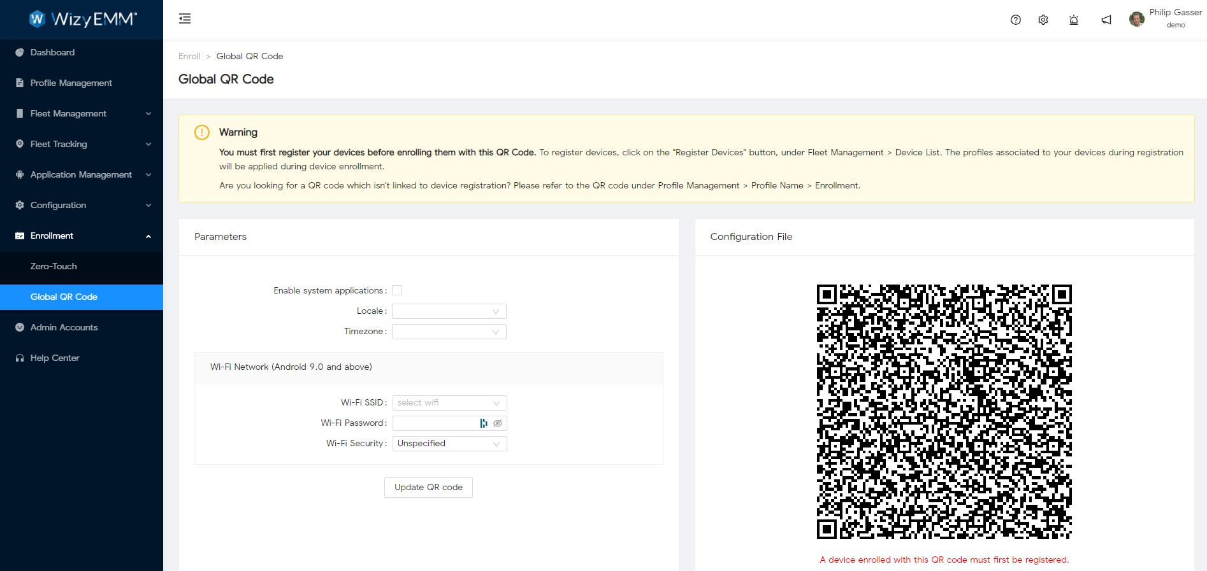Open the Wi-Fi Security Unspecified dropdown
The width and height of the screenshot is (1207, 571).
coord(450,444)
